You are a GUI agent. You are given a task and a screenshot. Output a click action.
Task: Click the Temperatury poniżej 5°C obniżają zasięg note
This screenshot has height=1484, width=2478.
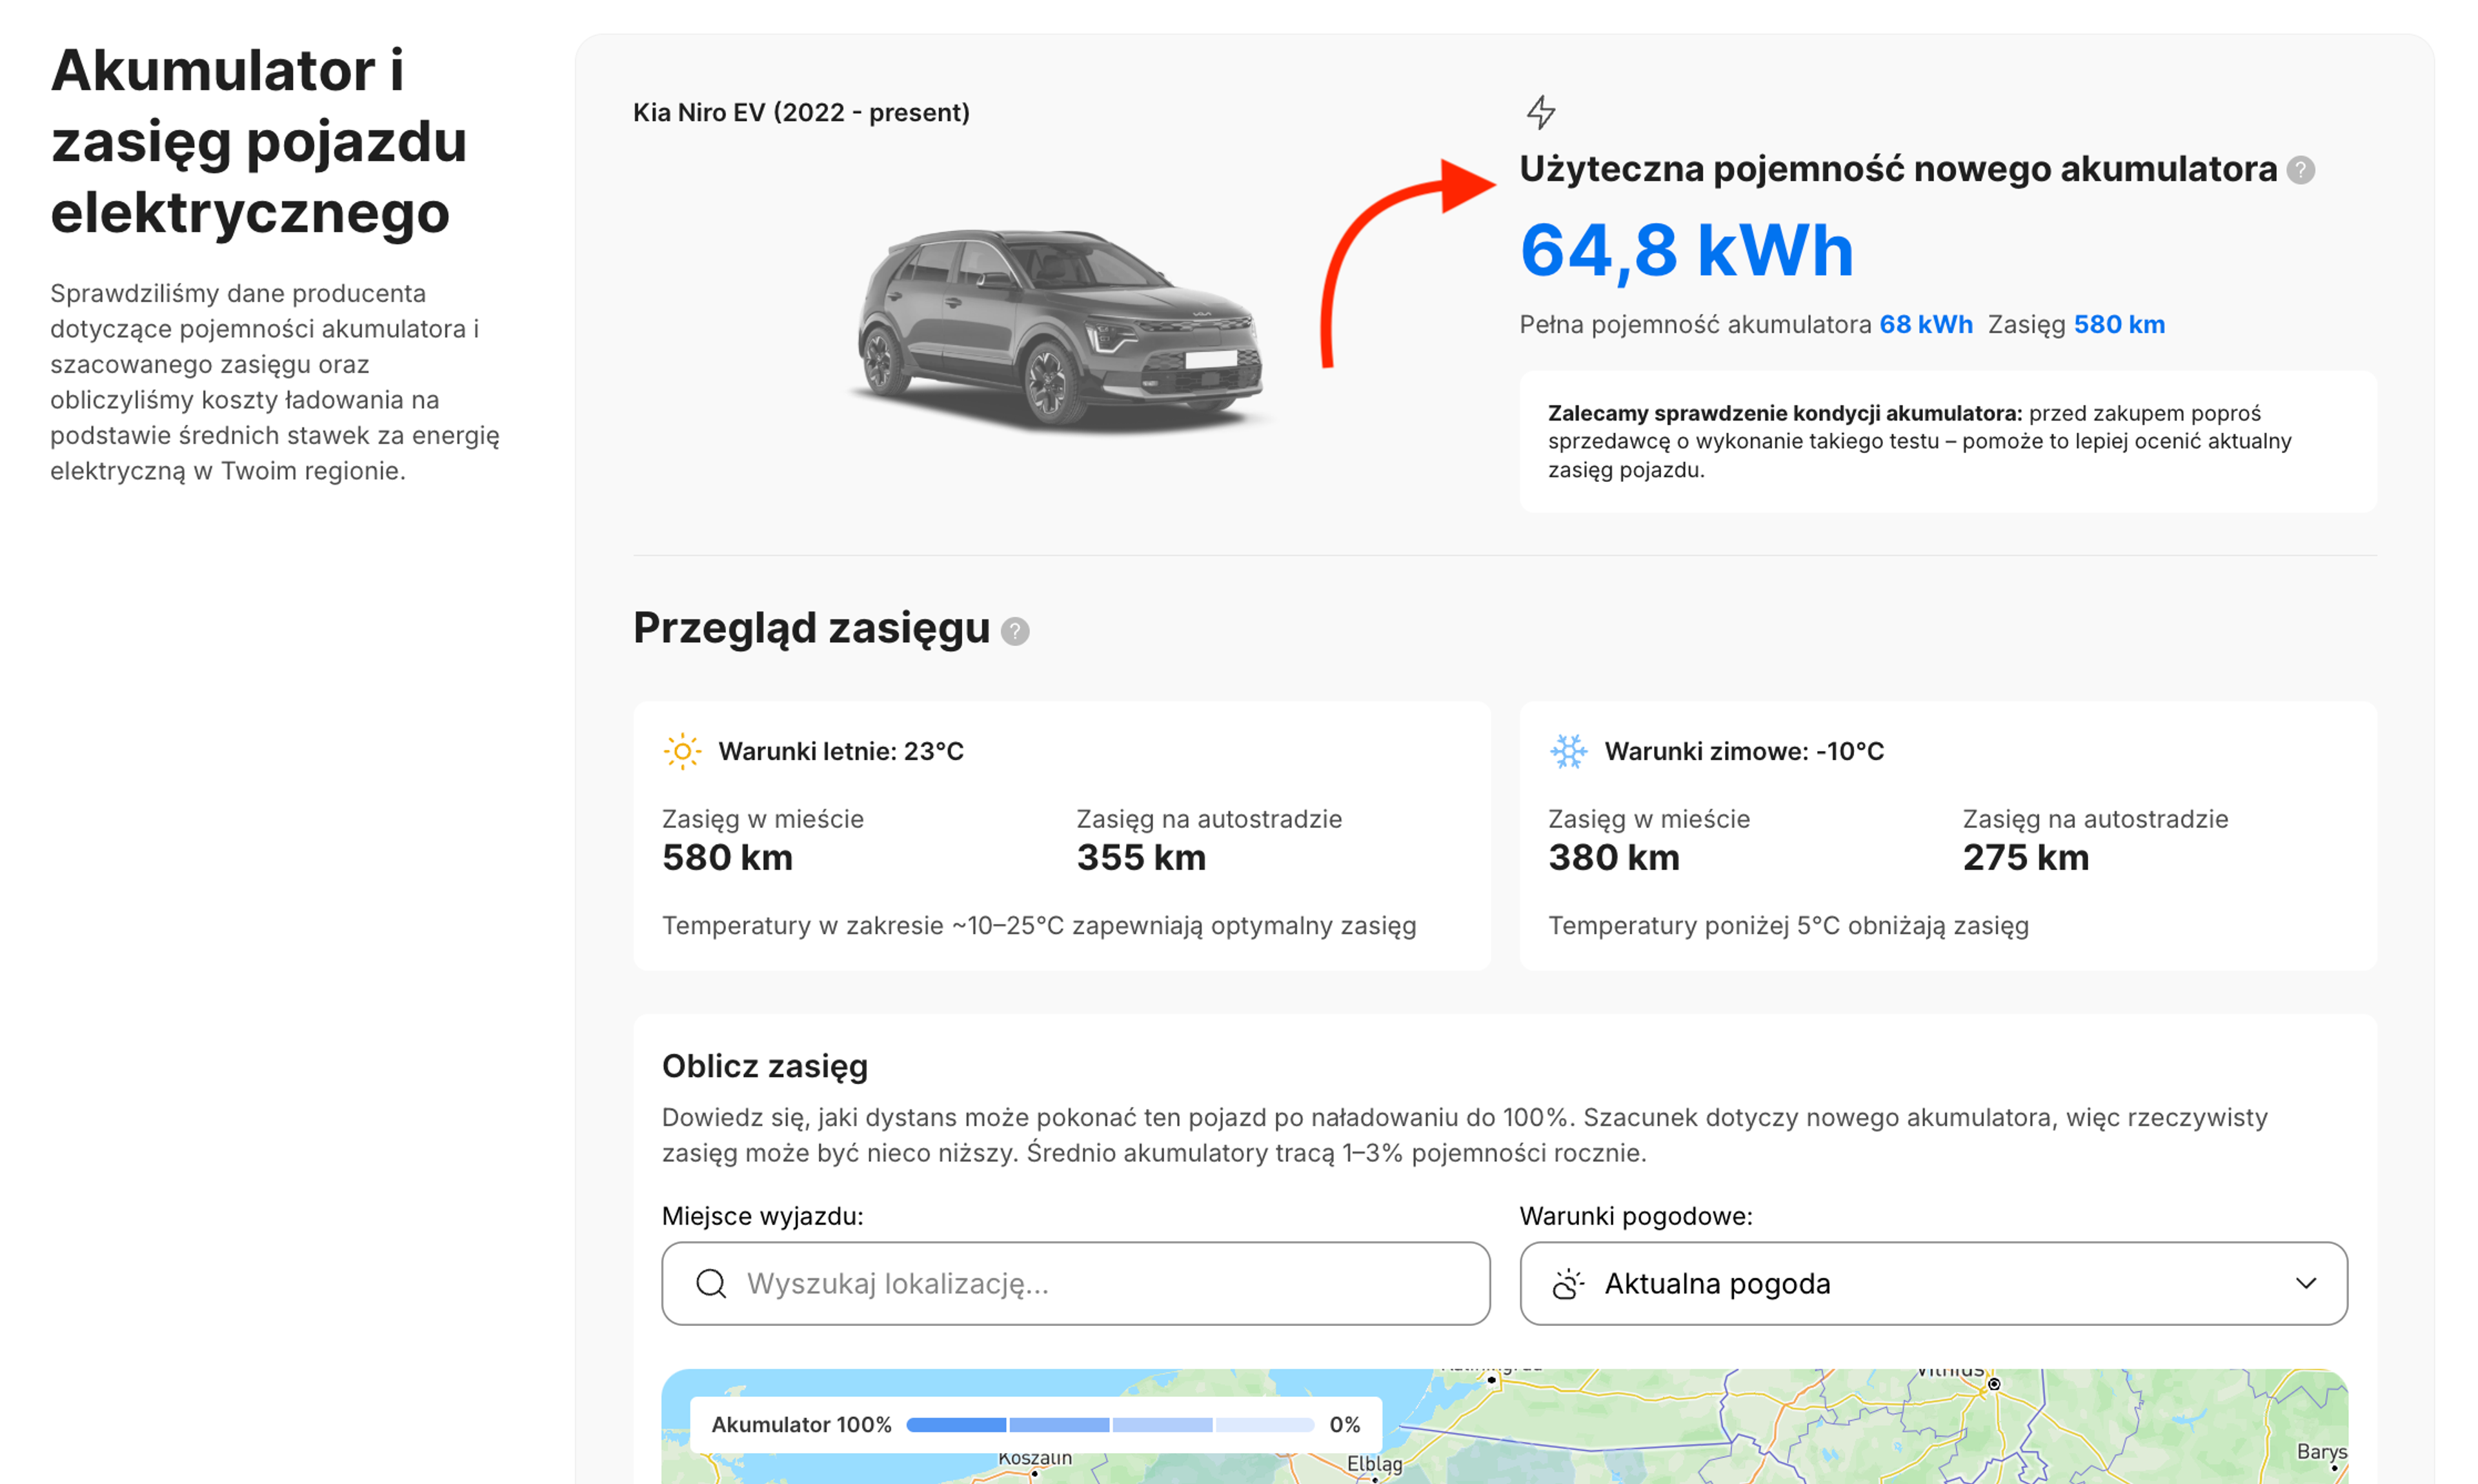pyautogui.click(x=1788, y=925)
